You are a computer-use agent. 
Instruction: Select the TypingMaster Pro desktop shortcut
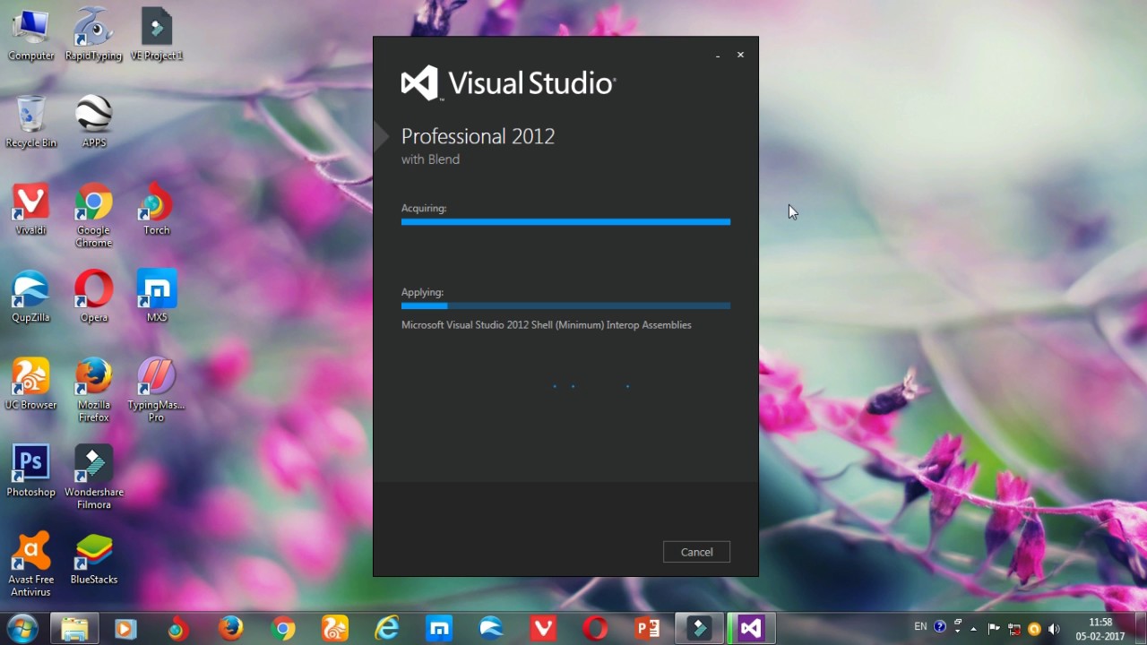coord(156,390)
